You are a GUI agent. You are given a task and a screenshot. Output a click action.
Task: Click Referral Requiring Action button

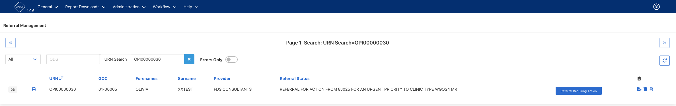pos(579,91)
